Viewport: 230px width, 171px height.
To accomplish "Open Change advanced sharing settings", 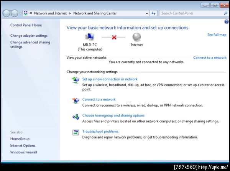I will point(30,44).
